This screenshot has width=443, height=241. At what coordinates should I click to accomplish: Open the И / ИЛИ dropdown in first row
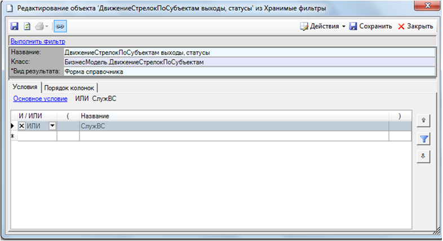pos(52,126)
